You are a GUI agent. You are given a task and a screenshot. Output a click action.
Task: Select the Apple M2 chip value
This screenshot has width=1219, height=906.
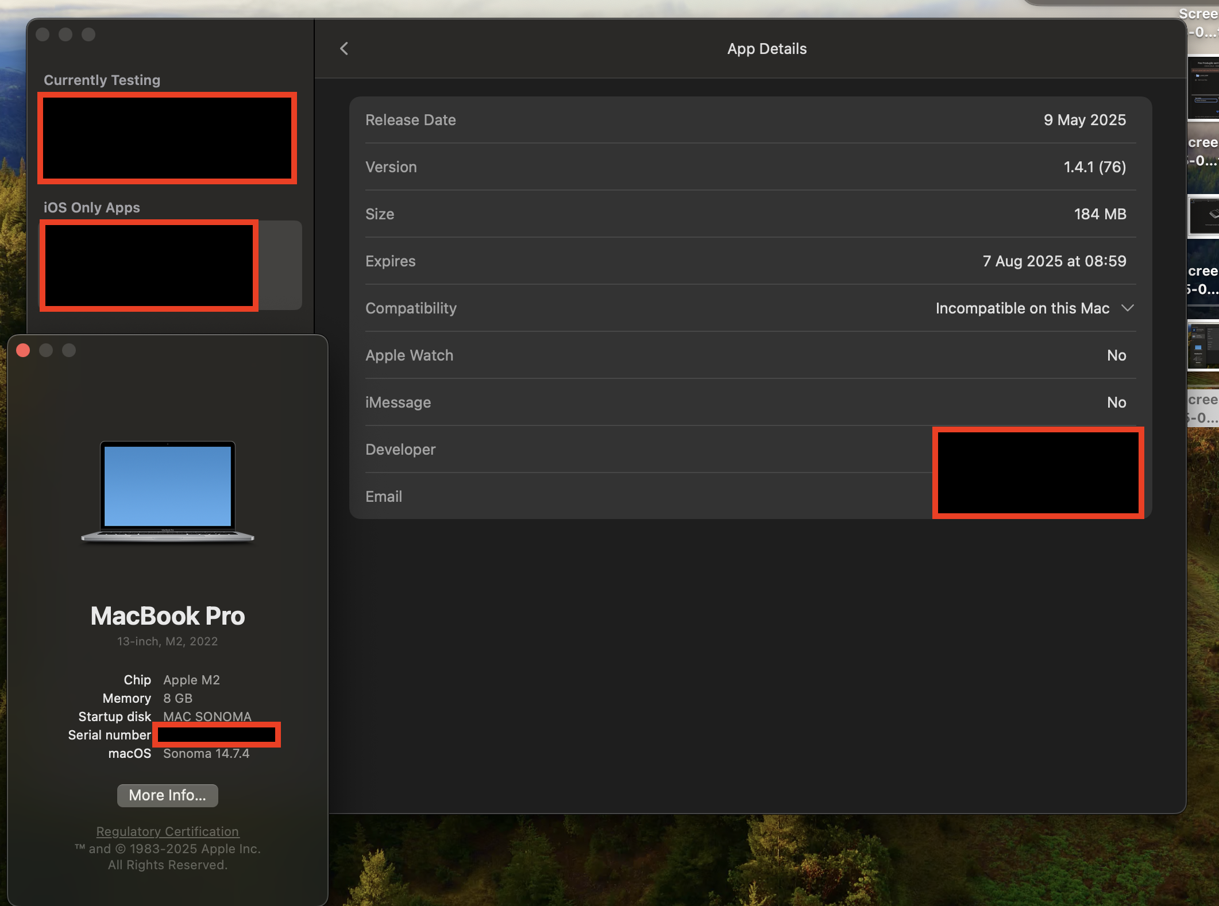click(x=191, y=680)
